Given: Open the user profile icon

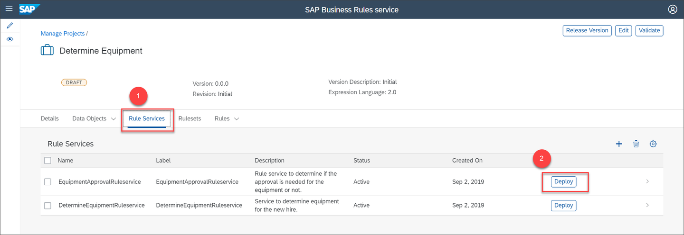Looking at the screenshot, I should click(672, 9).
